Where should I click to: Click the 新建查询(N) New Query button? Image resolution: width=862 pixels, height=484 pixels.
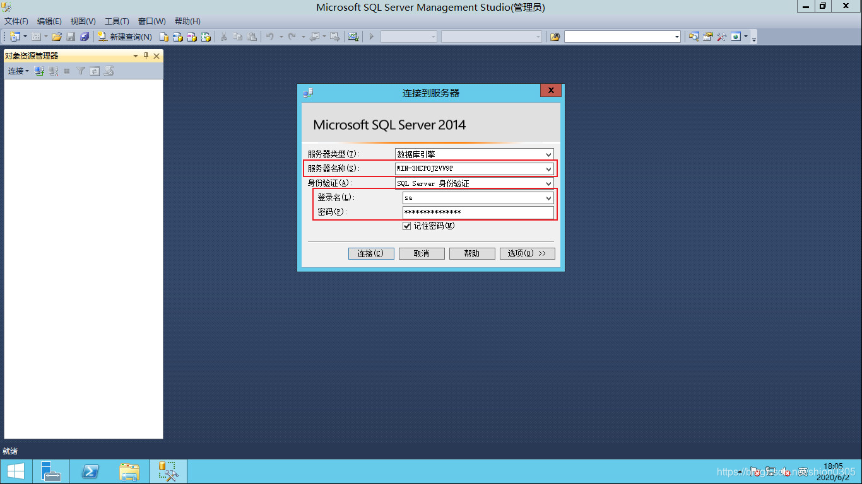125,37
